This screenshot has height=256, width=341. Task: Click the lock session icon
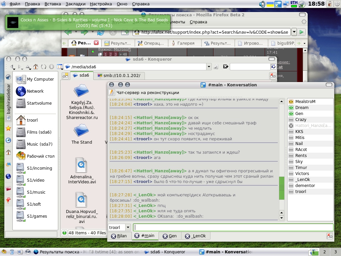coord(330,4)
